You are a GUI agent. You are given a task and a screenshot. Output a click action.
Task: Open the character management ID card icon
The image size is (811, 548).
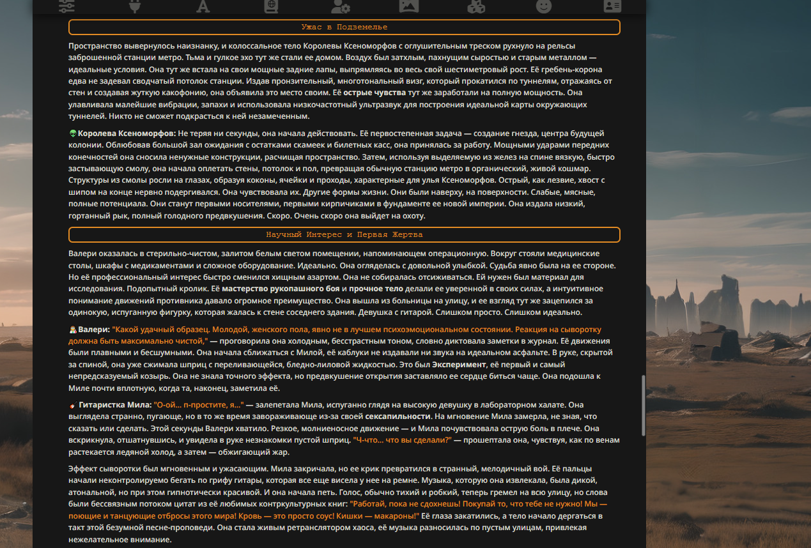[x=612, y=6]
